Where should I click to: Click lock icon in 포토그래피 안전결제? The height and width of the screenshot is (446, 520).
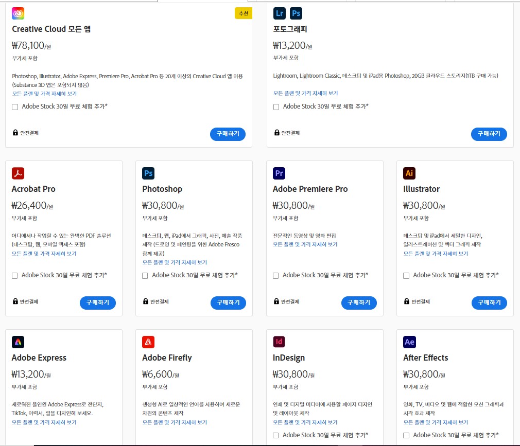[x=276, y=133]
